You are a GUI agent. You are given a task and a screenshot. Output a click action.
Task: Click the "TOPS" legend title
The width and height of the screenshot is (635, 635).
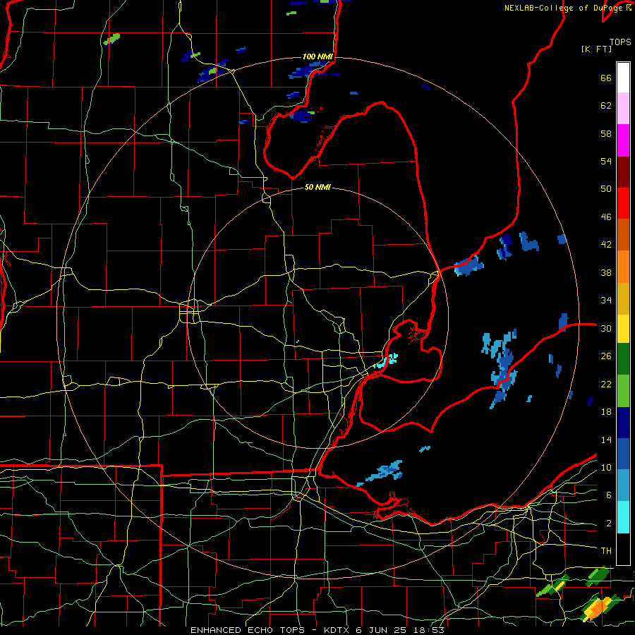(620, 42)
